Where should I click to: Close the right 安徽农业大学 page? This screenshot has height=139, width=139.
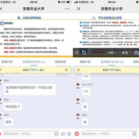tap(79, 9)
